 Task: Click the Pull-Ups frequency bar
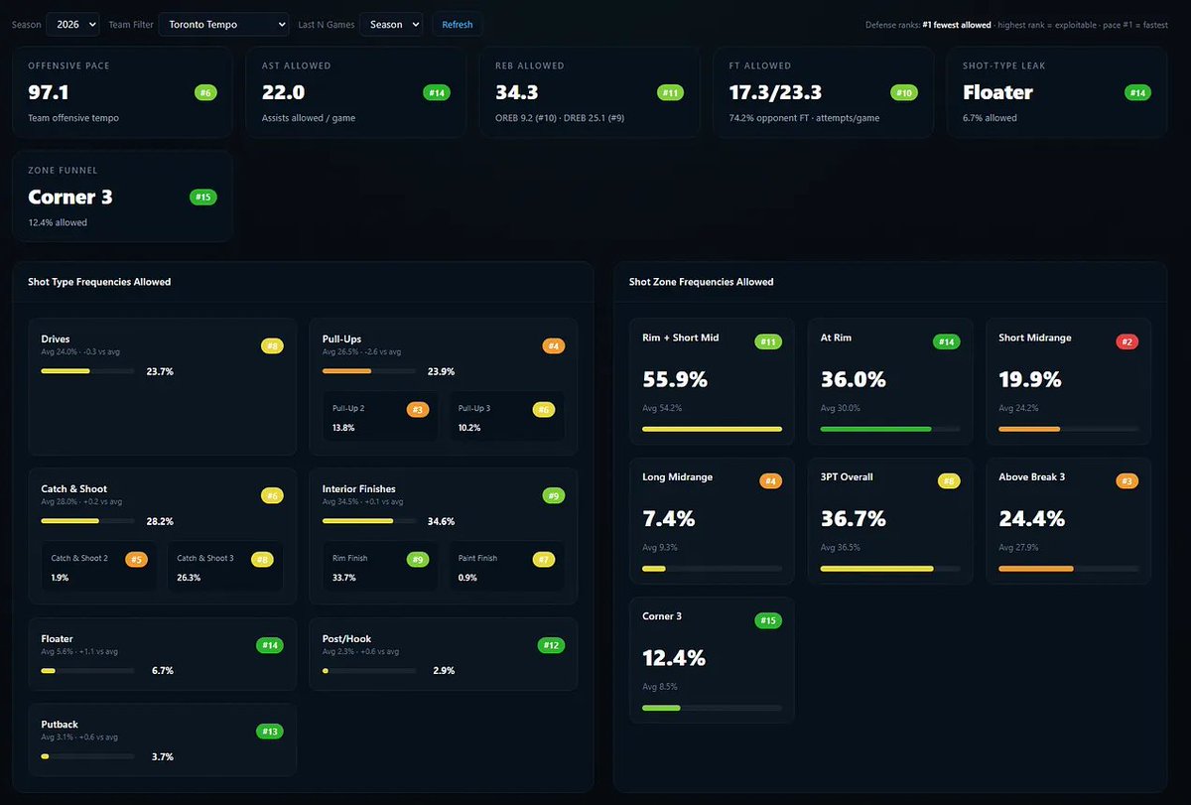pyautogui.click(x=369, y=371)
